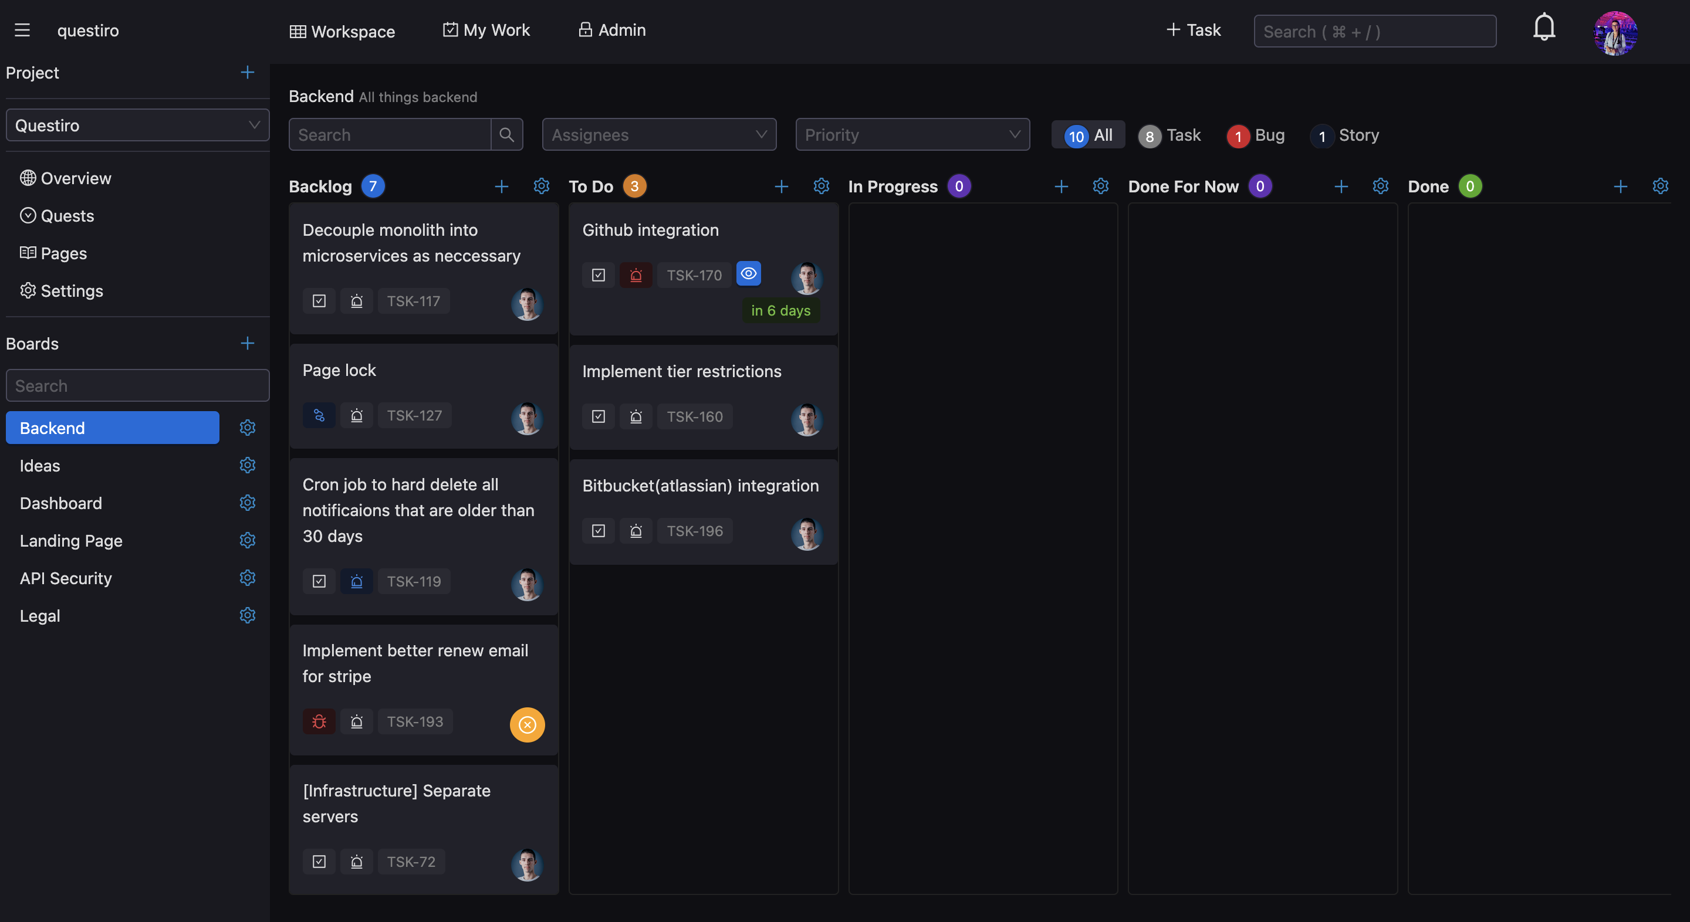Image resolution: width=1690 pixels, height=922 pixels.
Task: Add a task to Backlog column
Action: [x=502, y=187]
